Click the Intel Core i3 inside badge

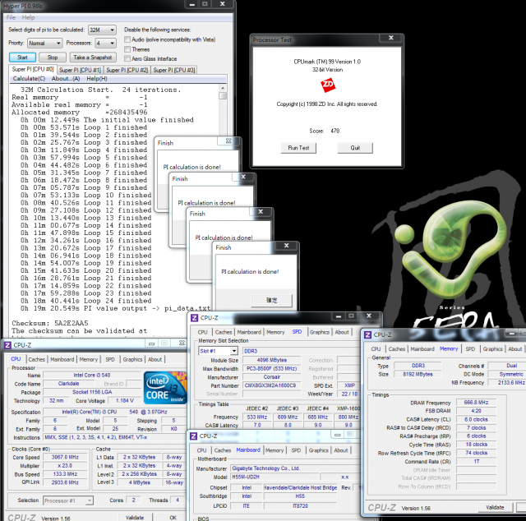(164, 388)
